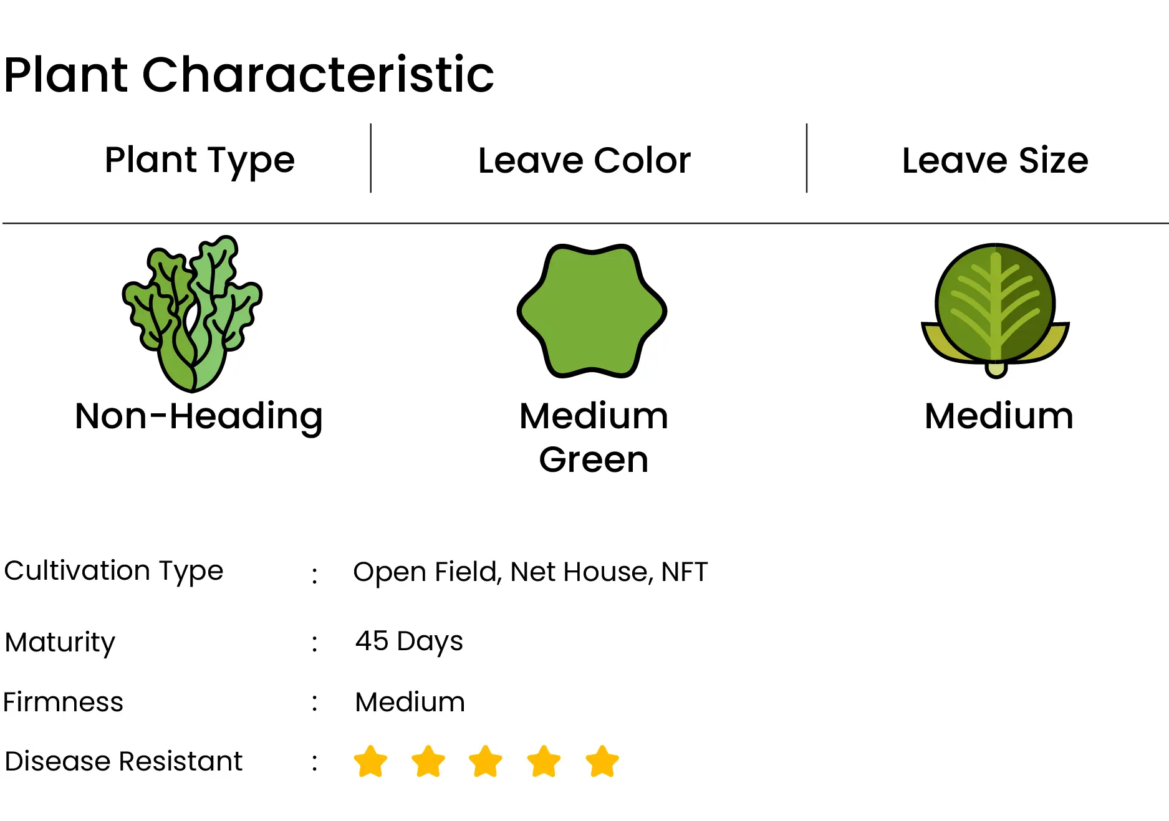The height and width of the screenshot is (821, 1169).
Task: Click the Open Field, Net House, NFT value
Action: coord(530,572)
